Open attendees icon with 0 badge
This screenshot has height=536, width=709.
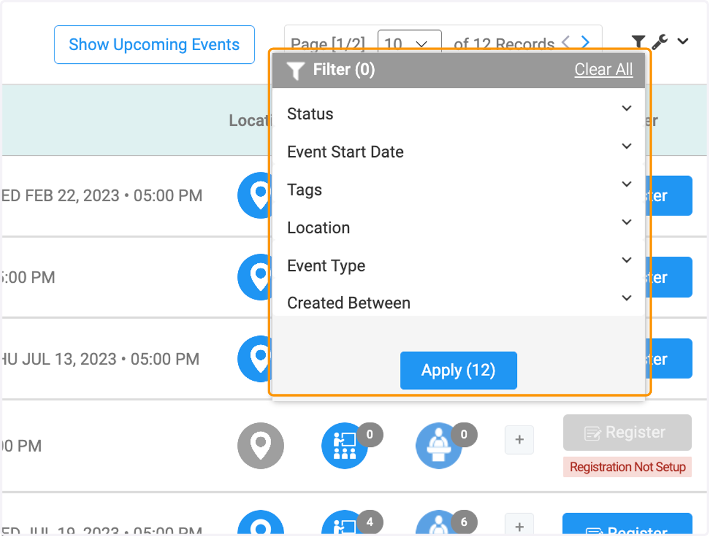345,446
